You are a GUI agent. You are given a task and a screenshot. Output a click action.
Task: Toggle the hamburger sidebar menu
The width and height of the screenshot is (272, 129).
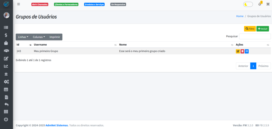tap(18, 4)
